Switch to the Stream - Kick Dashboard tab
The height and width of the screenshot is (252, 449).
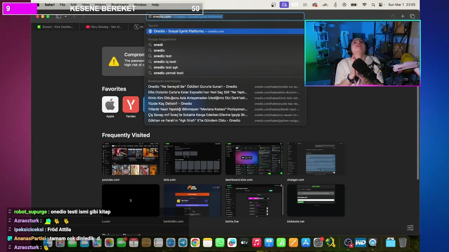[55, 27]
